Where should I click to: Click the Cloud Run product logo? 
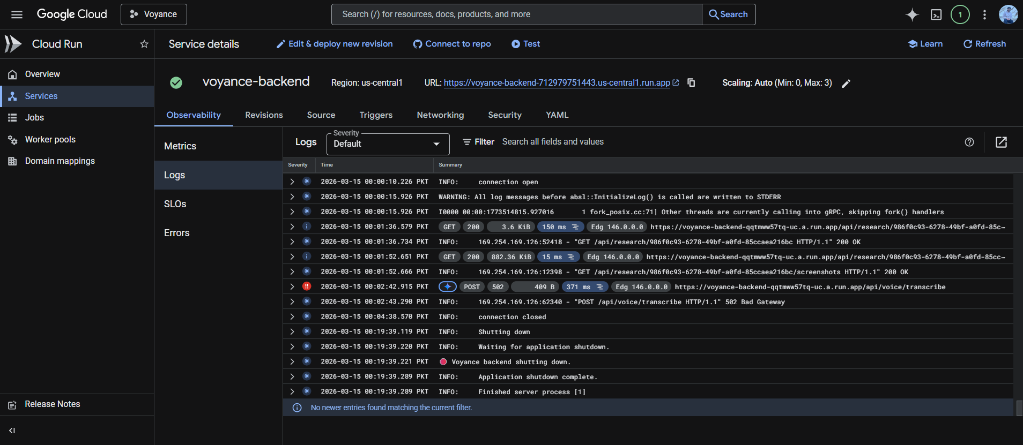pyautogui.click(x=13, y=44)
